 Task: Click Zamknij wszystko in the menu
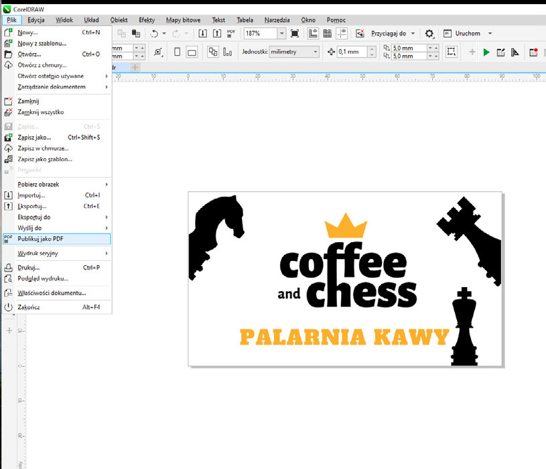point(57,112)
